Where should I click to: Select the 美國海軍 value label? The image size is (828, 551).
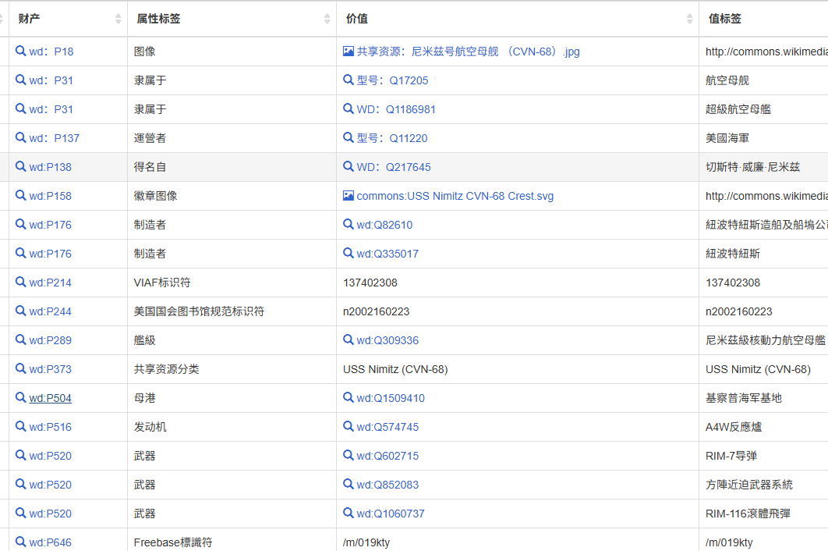(x=727, y=139)
